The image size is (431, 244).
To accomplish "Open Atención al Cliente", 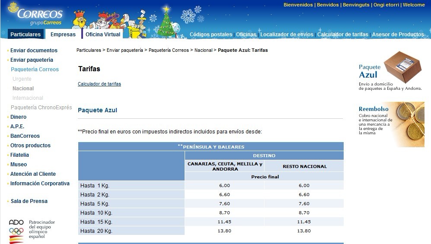I will pos(33,174).
